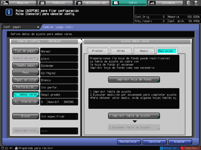Open Grosor thickness setting
This screenshot has width=201, height=150.
coord(26,116)
